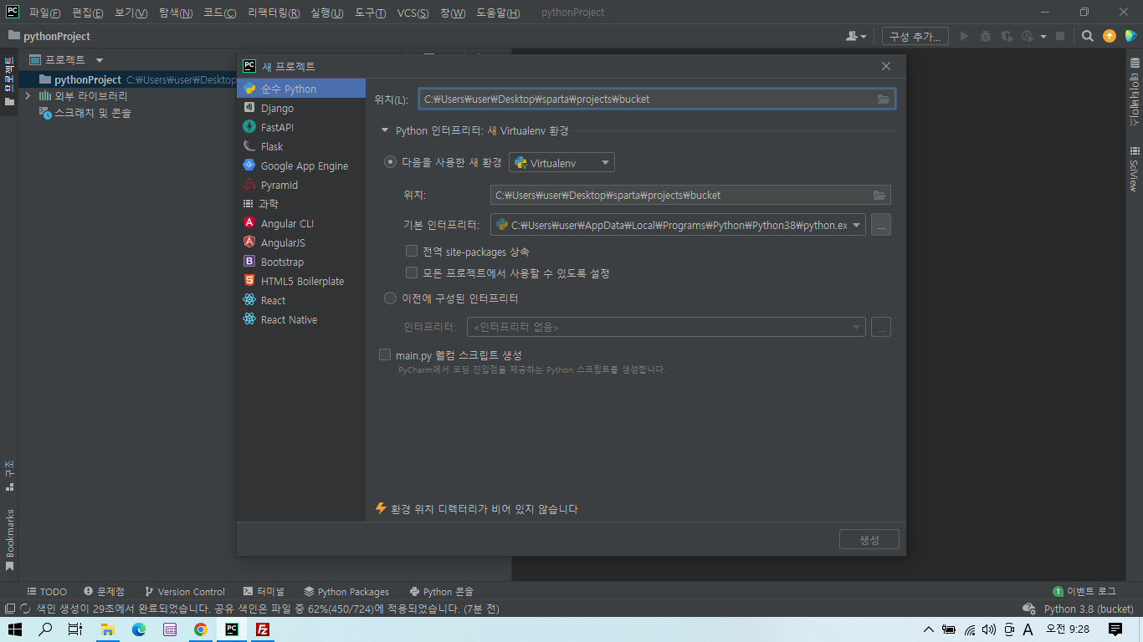
Task: Click the run play icon in toolbar
Action: (x=964, y=36)
